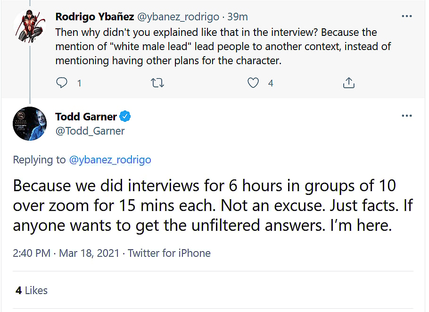
Task: Share Rodrigo's tweet via the share icon
Action: tap(348, 83)
